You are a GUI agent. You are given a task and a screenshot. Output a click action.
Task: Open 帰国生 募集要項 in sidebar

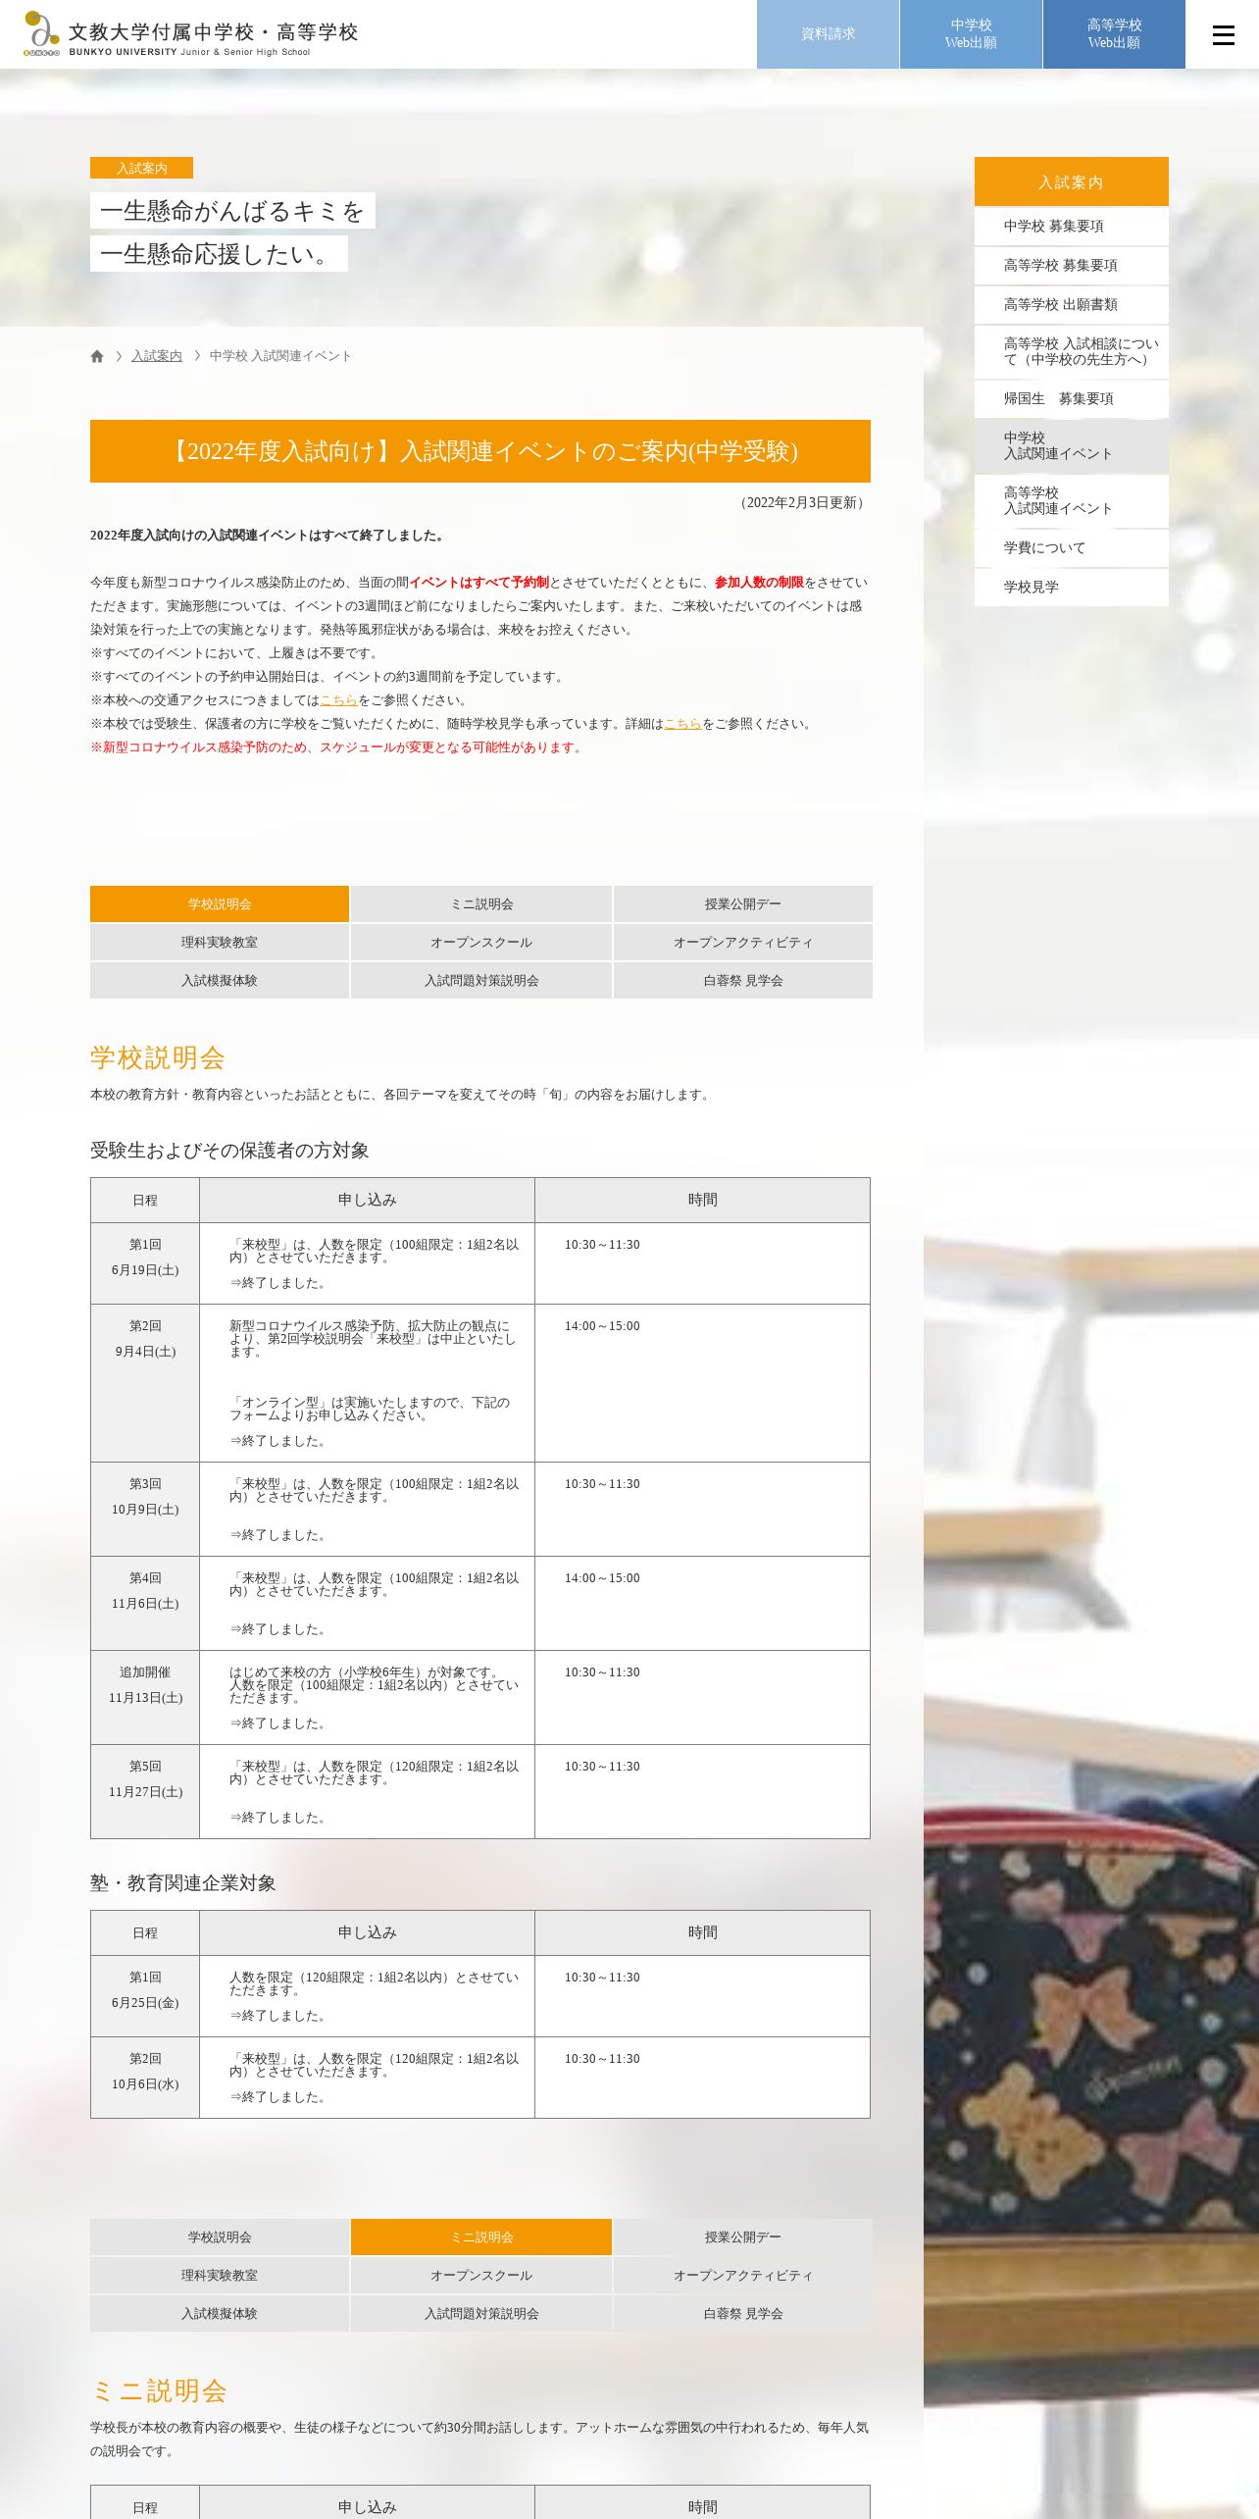point(1072,399)
